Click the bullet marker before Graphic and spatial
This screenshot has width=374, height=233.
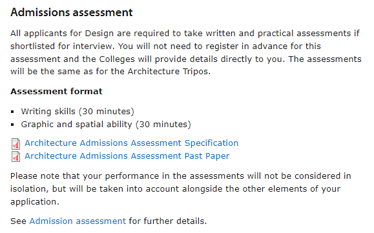(12, 125)
